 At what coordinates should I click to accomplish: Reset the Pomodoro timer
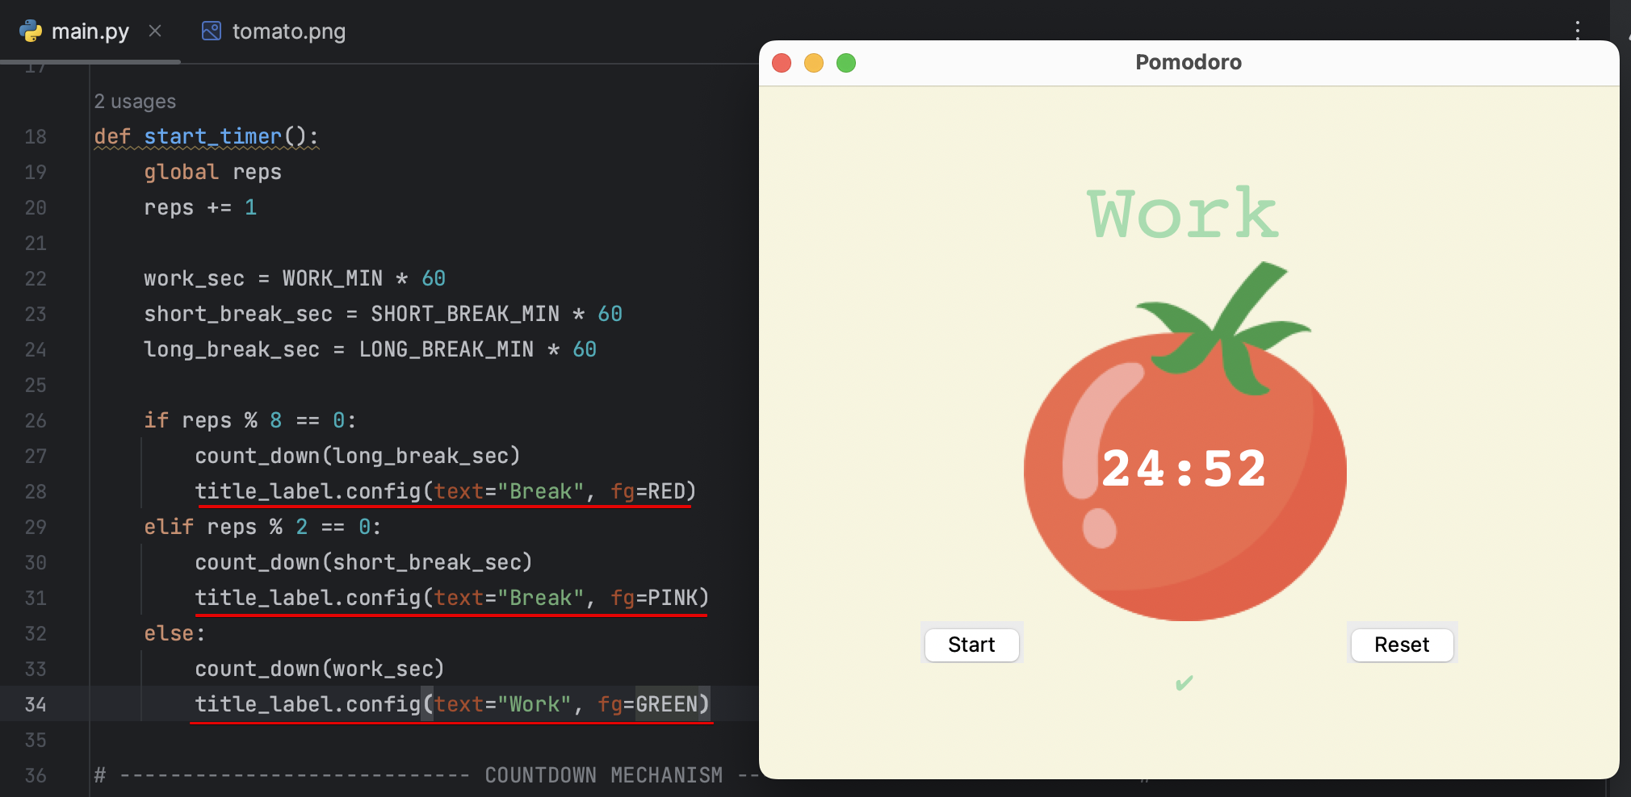[1402, 645]
